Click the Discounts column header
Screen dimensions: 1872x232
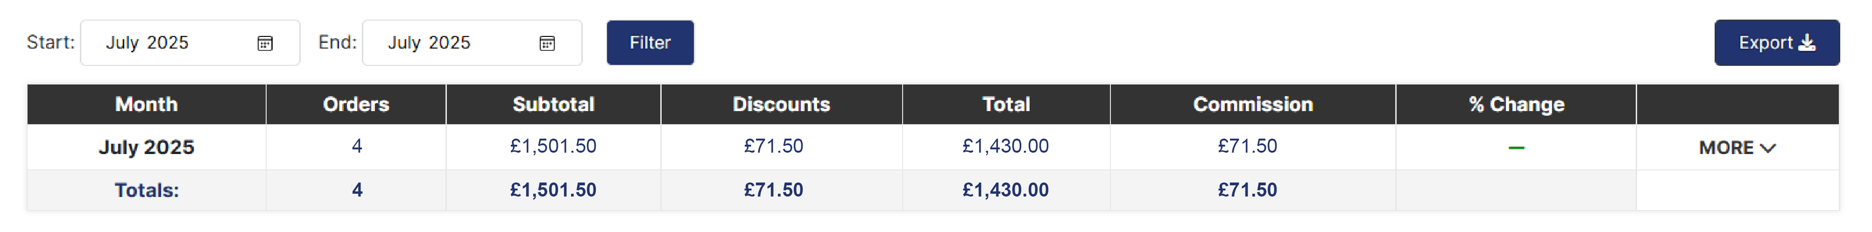781,104
